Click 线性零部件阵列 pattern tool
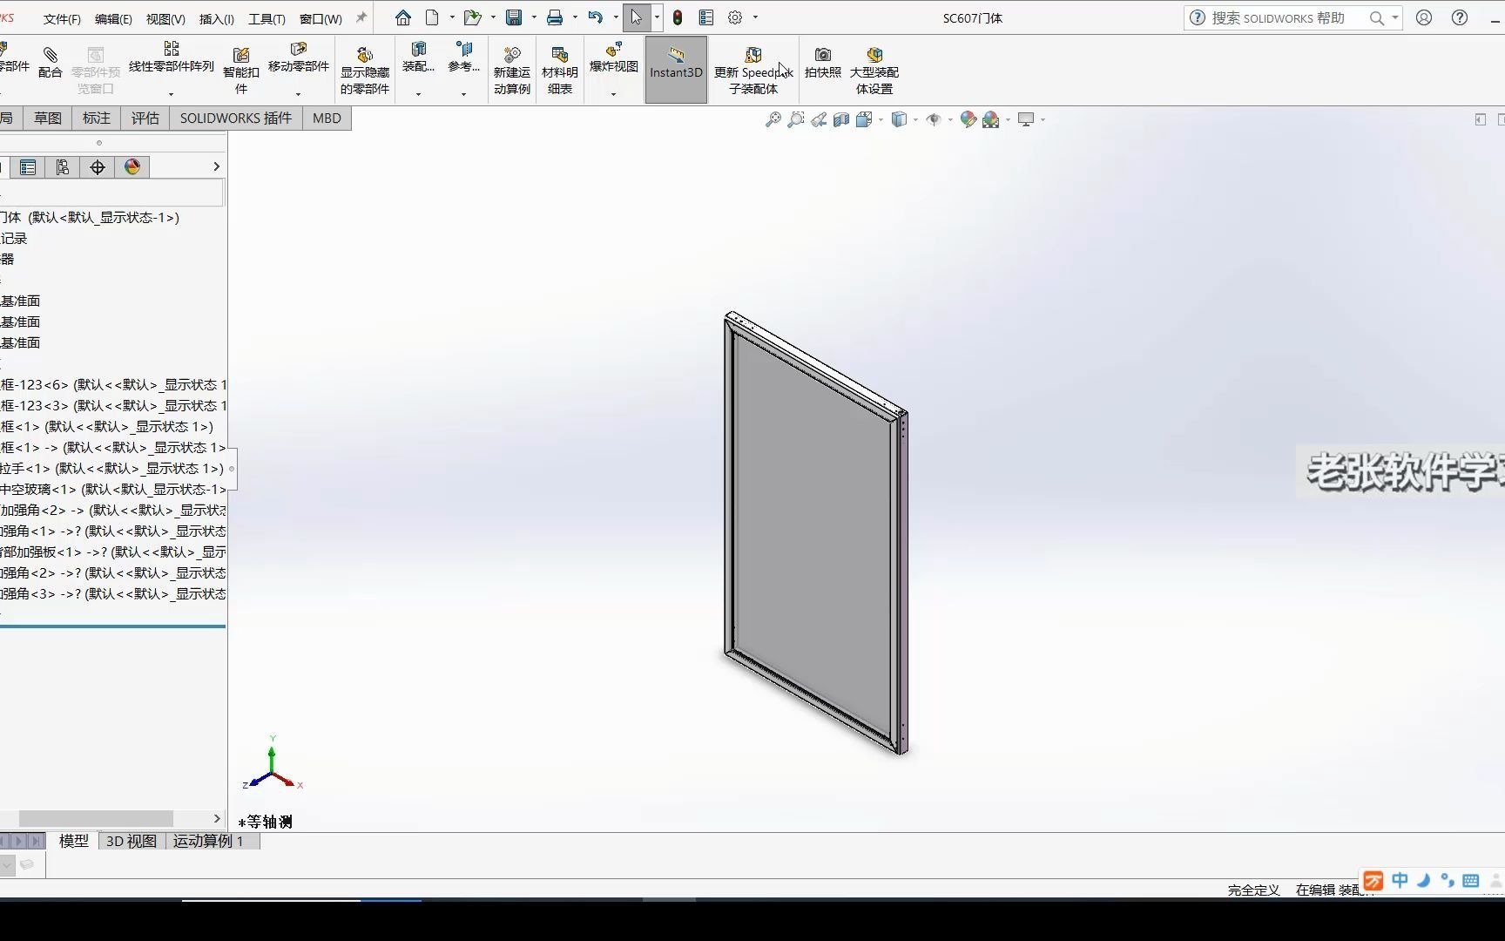Screen dimensions: 1505x941 tap(172, 57)
